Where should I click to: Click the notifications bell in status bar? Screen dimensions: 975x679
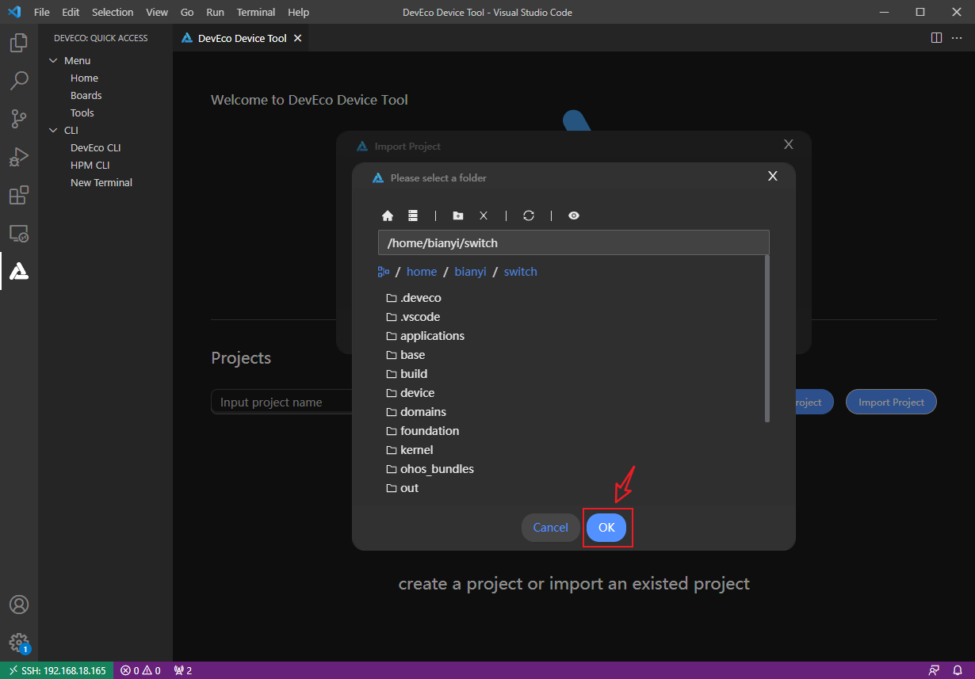[958, 670]
